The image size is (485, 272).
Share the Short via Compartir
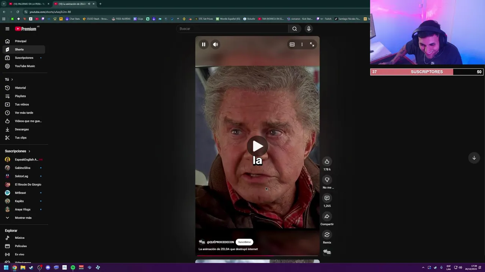click(327, 216)
